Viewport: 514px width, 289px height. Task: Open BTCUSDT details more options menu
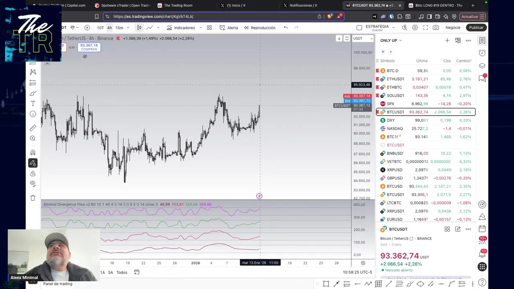468,229
